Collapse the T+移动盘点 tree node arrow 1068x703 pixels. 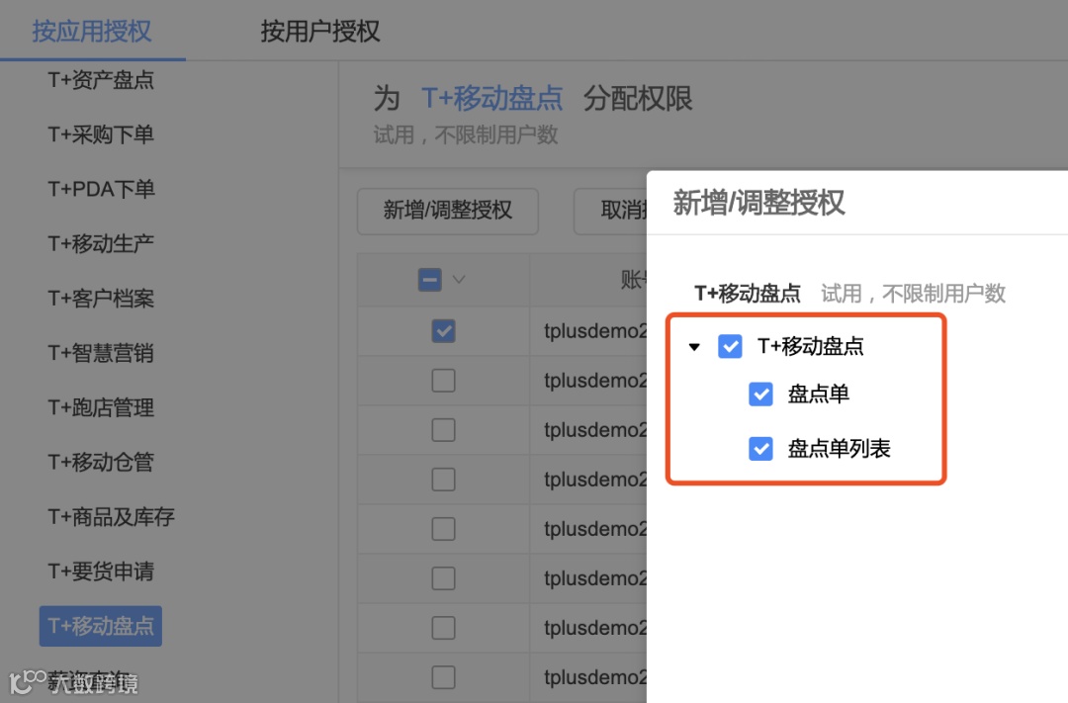694,347
